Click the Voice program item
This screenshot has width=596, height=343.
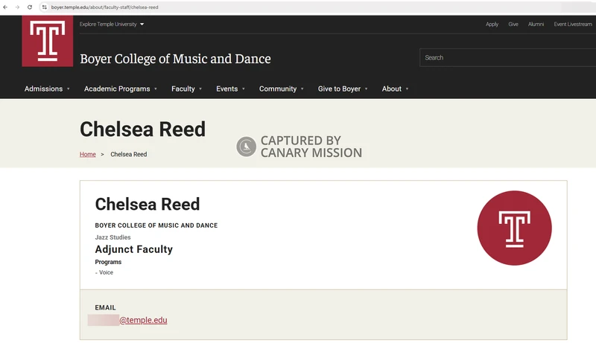[x=106, y=272]
